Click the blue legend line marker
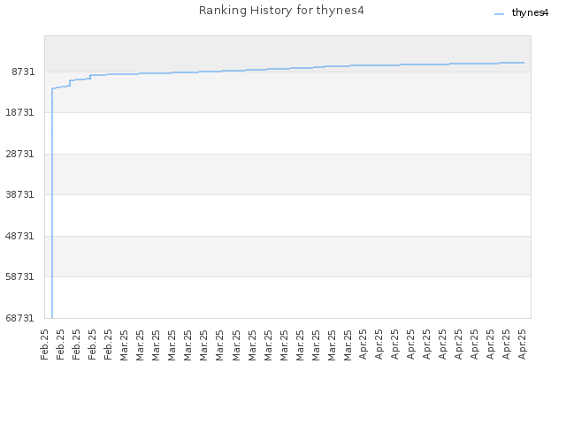 [499, 14]
